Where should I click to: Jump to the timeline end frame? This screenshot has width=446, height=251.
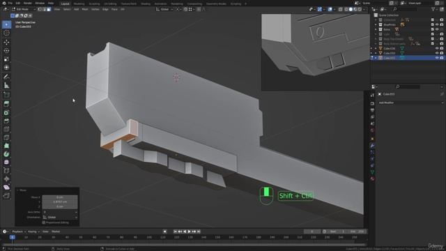(x=199, y=231)
